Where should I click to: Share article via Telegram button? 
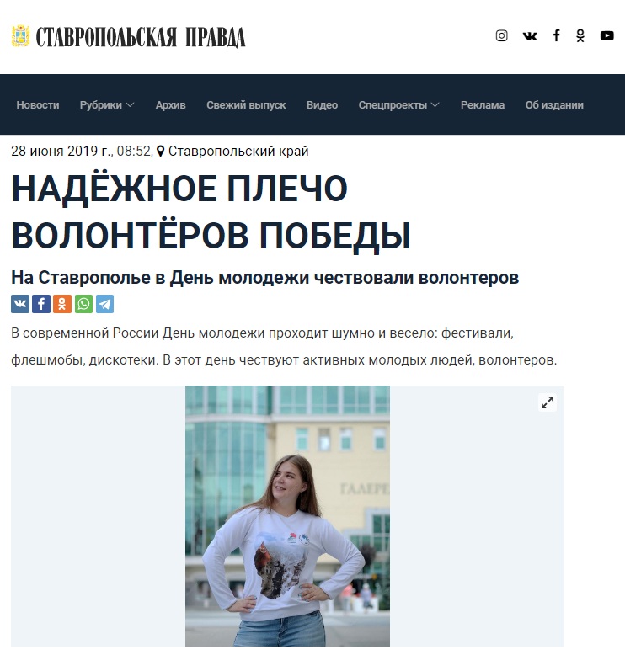pyautogui.click(x=105, y=304)
